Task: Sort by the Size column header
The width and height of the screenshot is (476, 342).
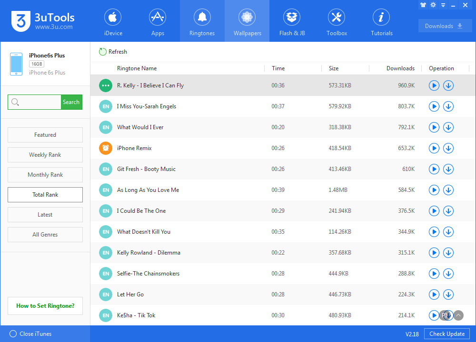Action: pyautogui.click(x=334, y=68)
